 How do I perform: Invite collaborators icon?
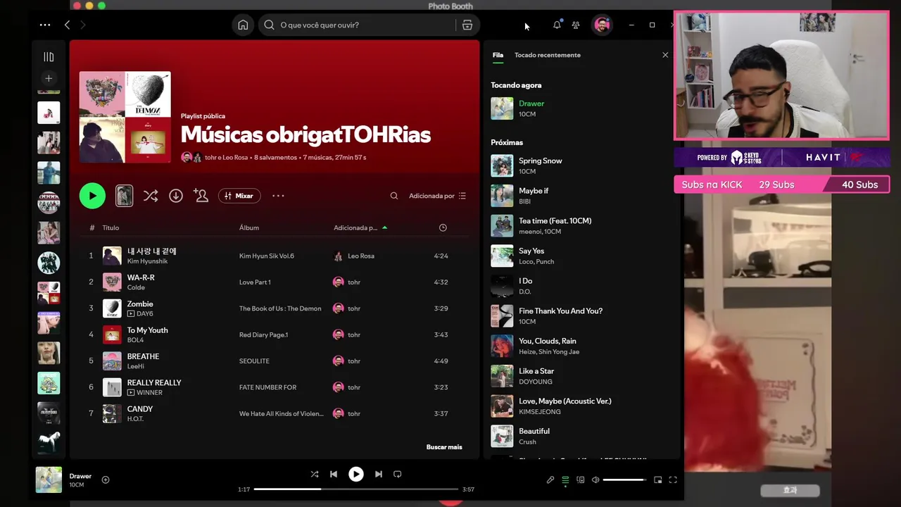201,196
